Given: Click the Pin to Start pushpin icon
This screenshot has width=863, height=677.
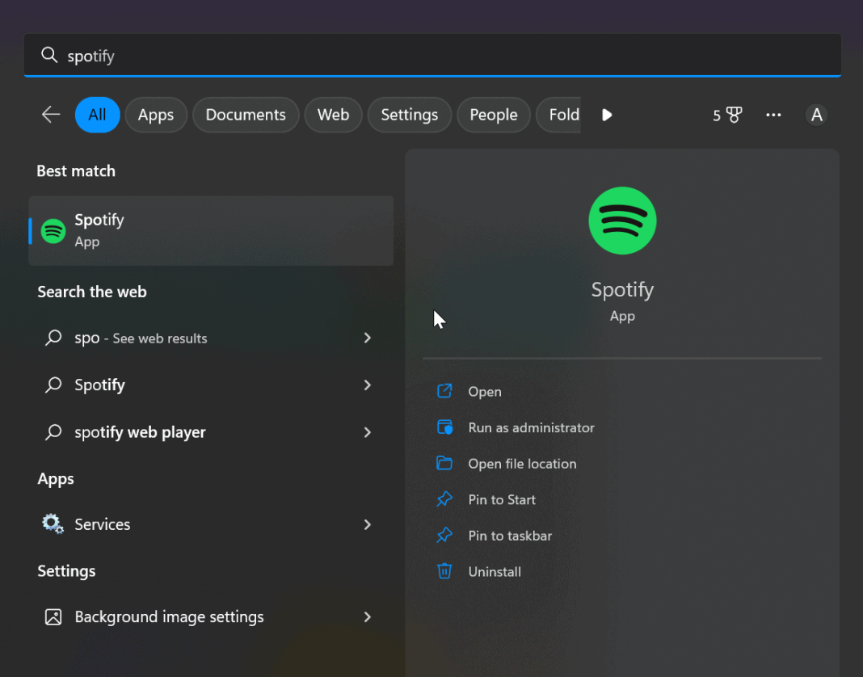Looking at the screenshot, I should click(x=444, y=499).
